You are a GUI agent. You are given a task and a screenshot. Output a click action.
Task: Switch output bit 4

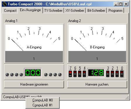84,74
